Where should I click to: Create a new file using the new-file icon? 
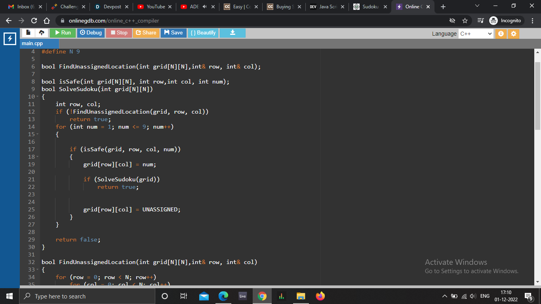pos(28,33)
